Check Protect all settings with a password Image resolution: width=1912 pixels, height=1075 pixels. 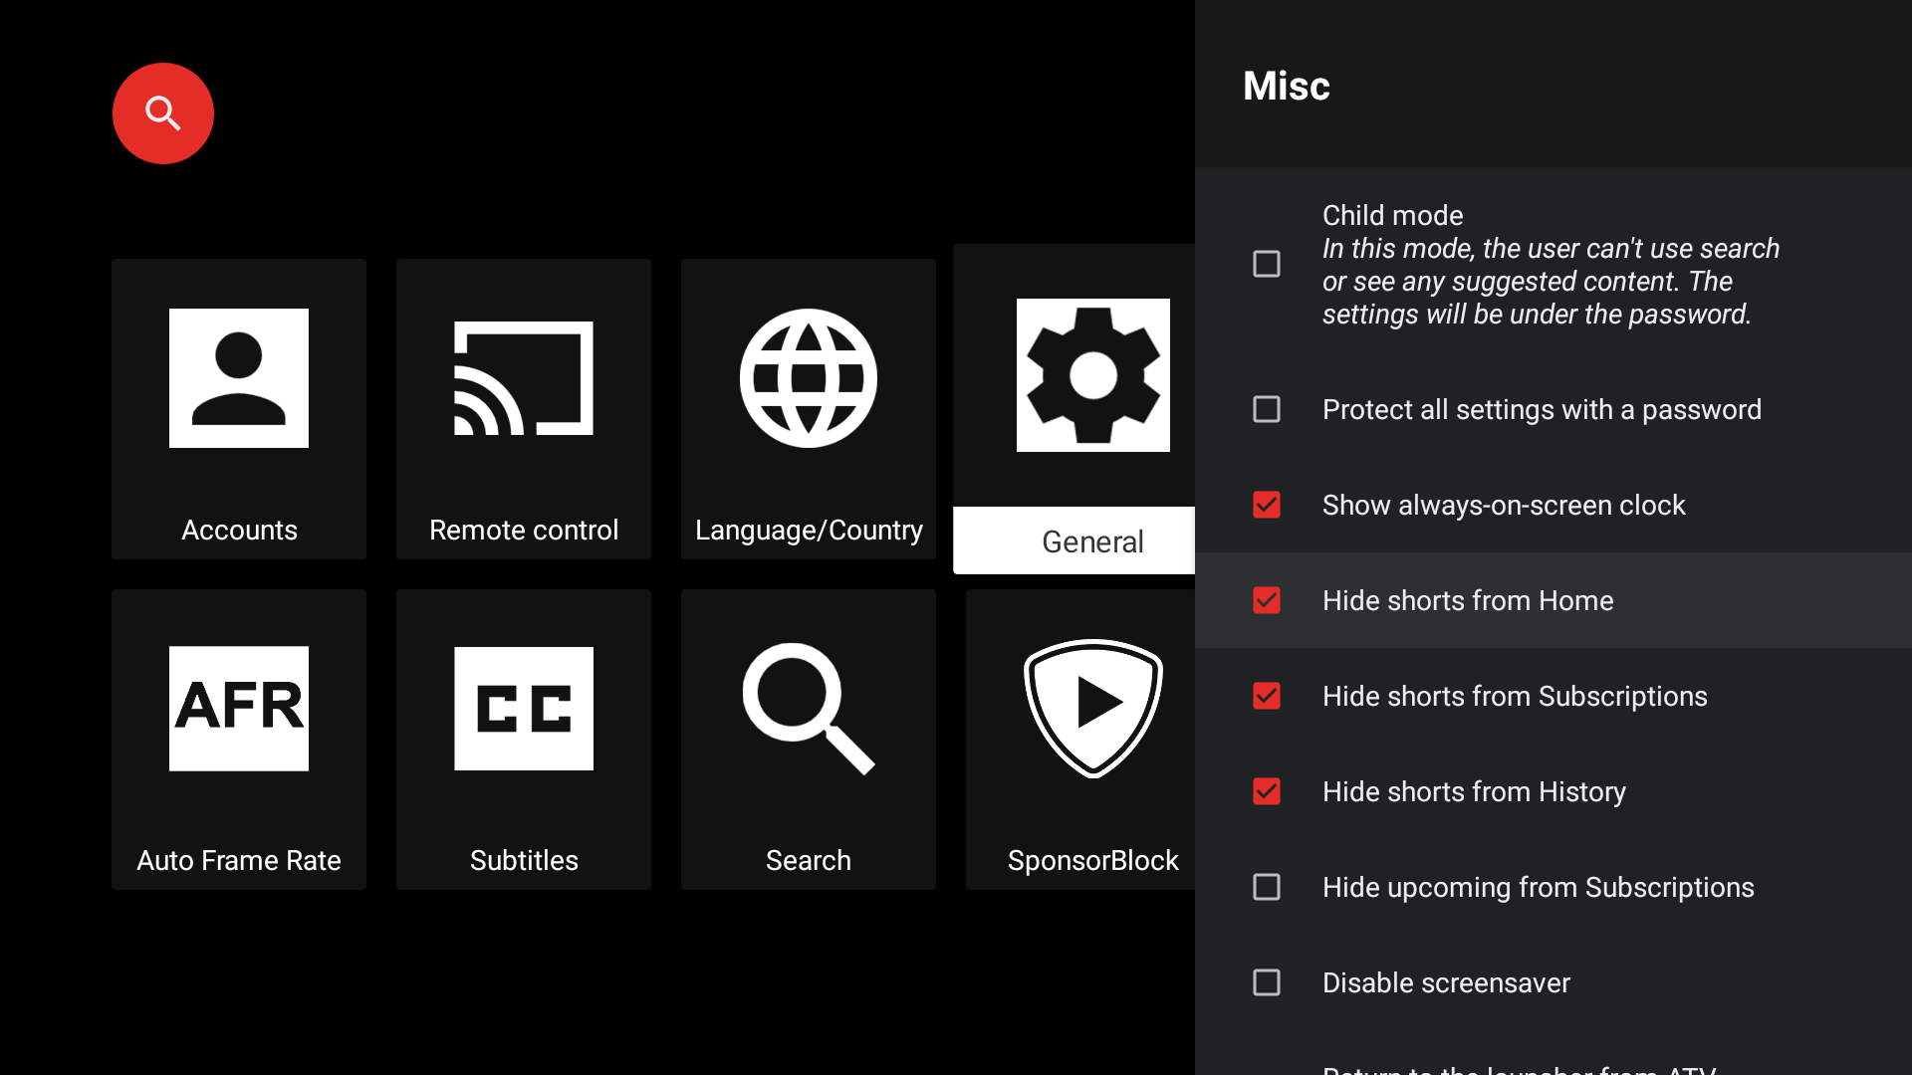1267,409
